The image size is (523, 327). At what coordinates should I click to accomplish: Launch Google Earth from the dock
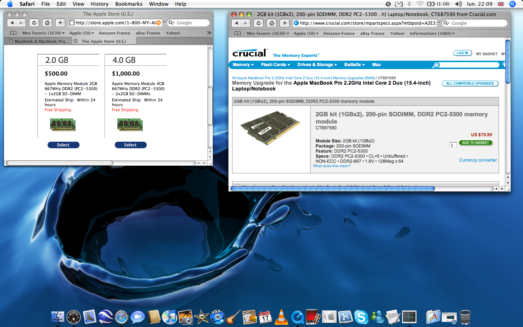click(x=106, y=317)
